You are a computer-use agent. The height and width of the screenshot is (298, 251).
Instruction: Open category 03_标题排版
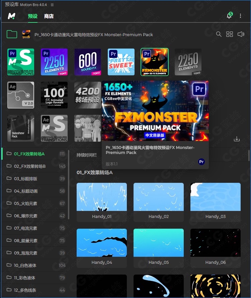click(x=34, y=179)
